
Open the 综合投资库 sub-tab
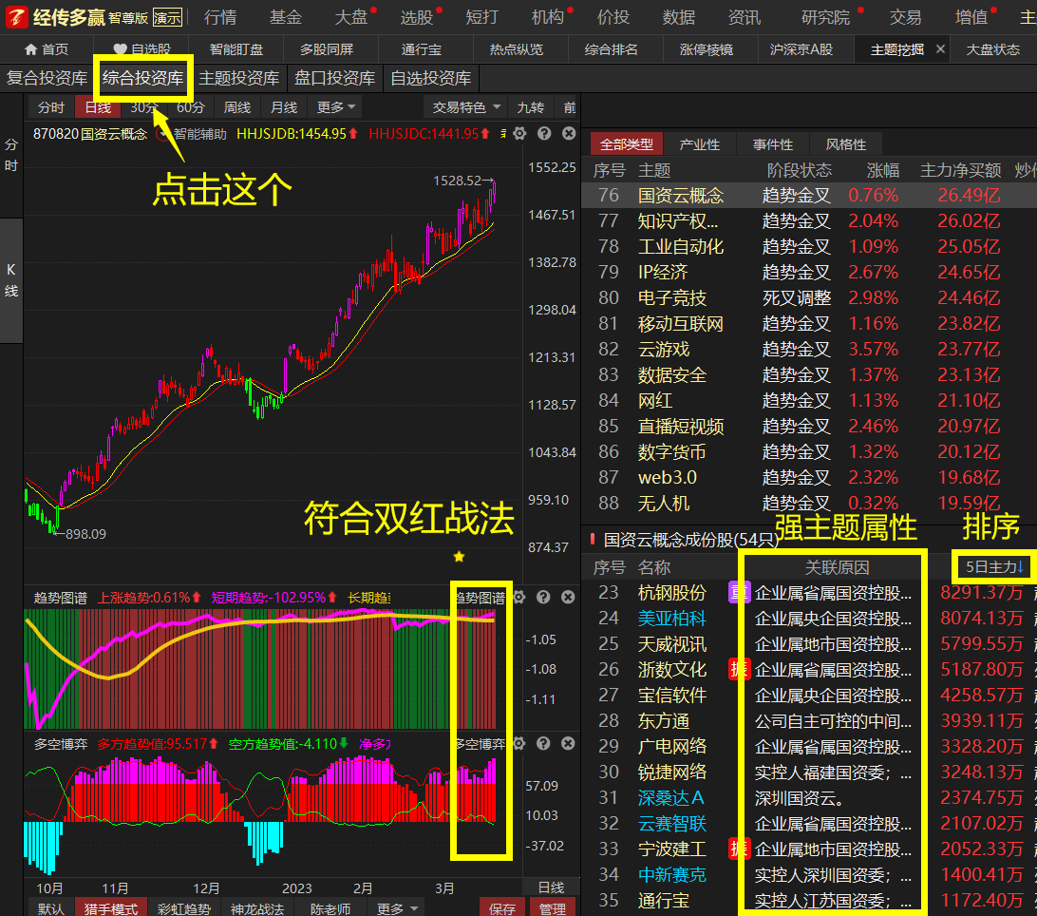142,78
